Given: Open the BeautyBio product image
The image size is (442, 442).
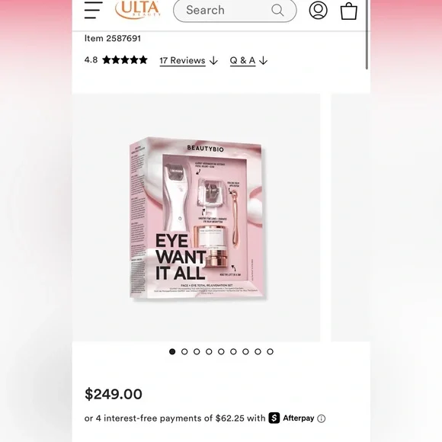Looking at the screenshot, I should 196,218.
